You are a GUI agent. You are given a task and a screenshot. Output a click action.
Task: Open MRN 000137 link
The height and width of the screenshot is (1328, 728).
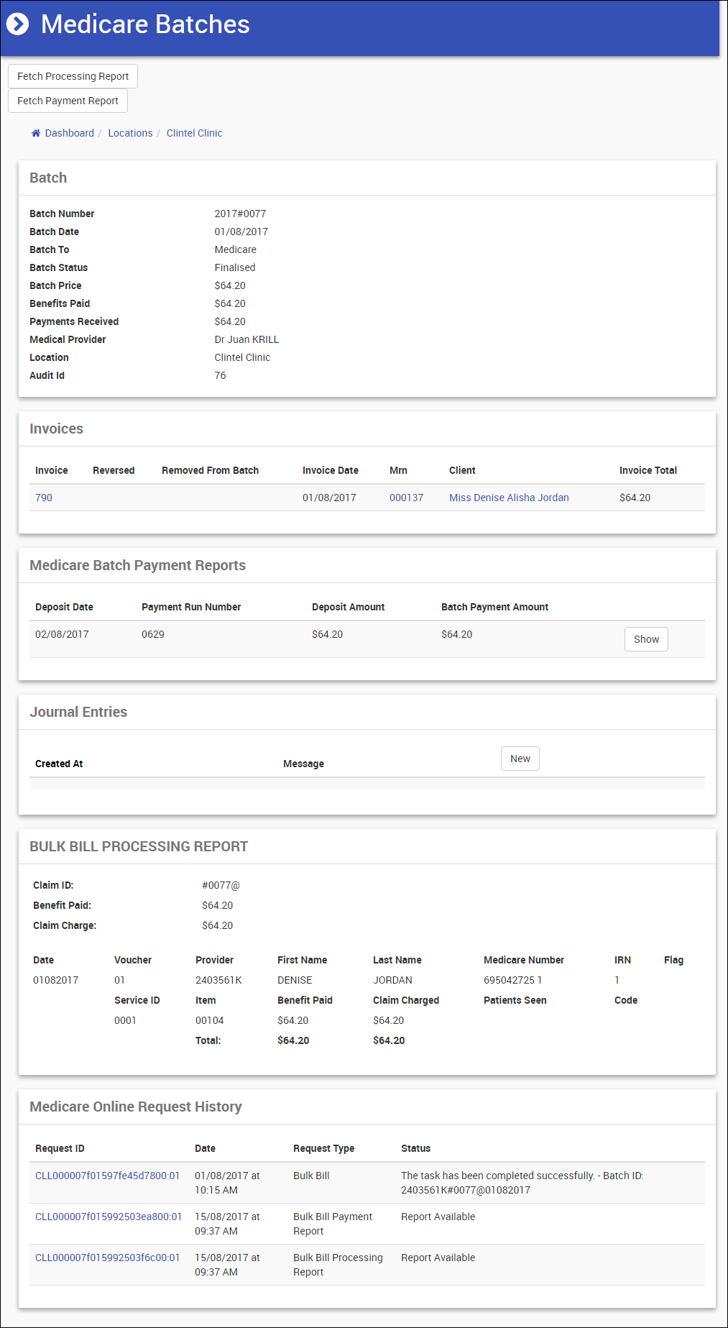point(406,498)
